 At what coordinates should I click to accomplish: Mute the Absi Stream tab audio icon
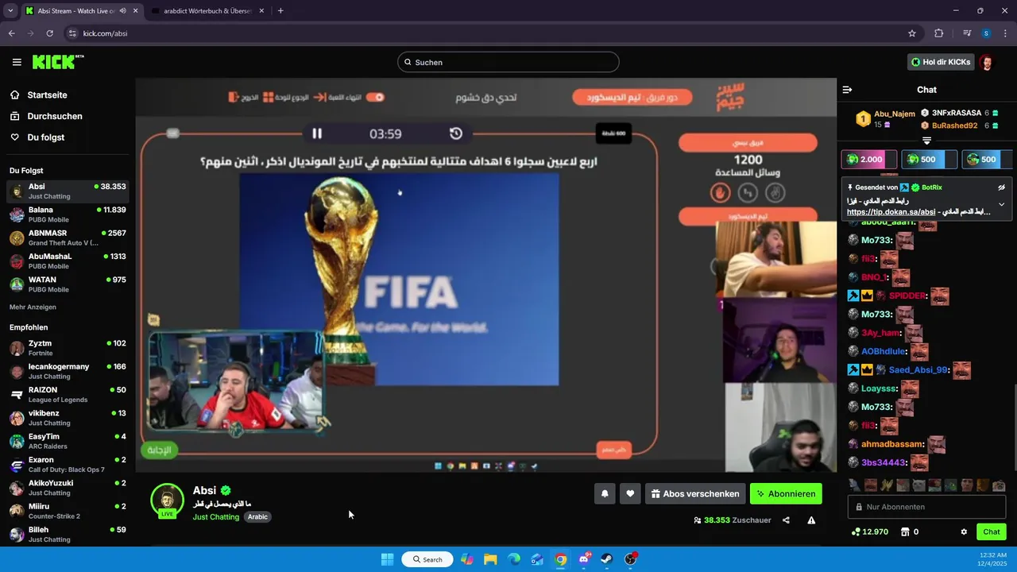click(122, 11)
